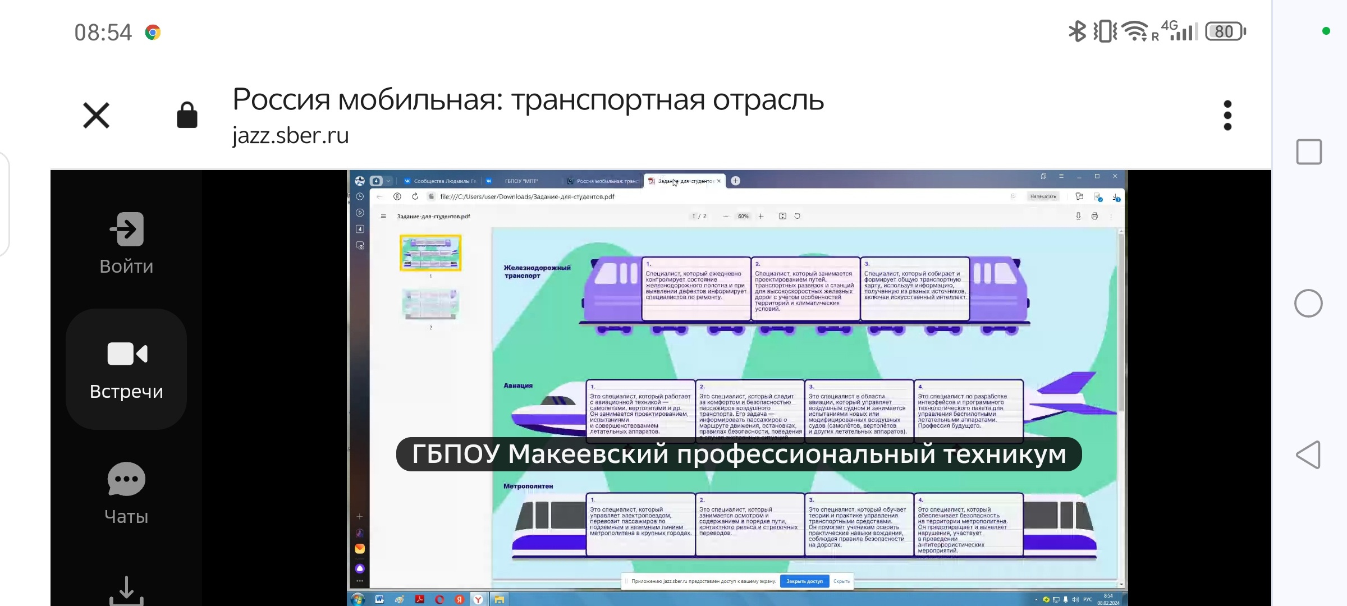
Task: Tap the Android recents square button
Action: coord(1309,151)
